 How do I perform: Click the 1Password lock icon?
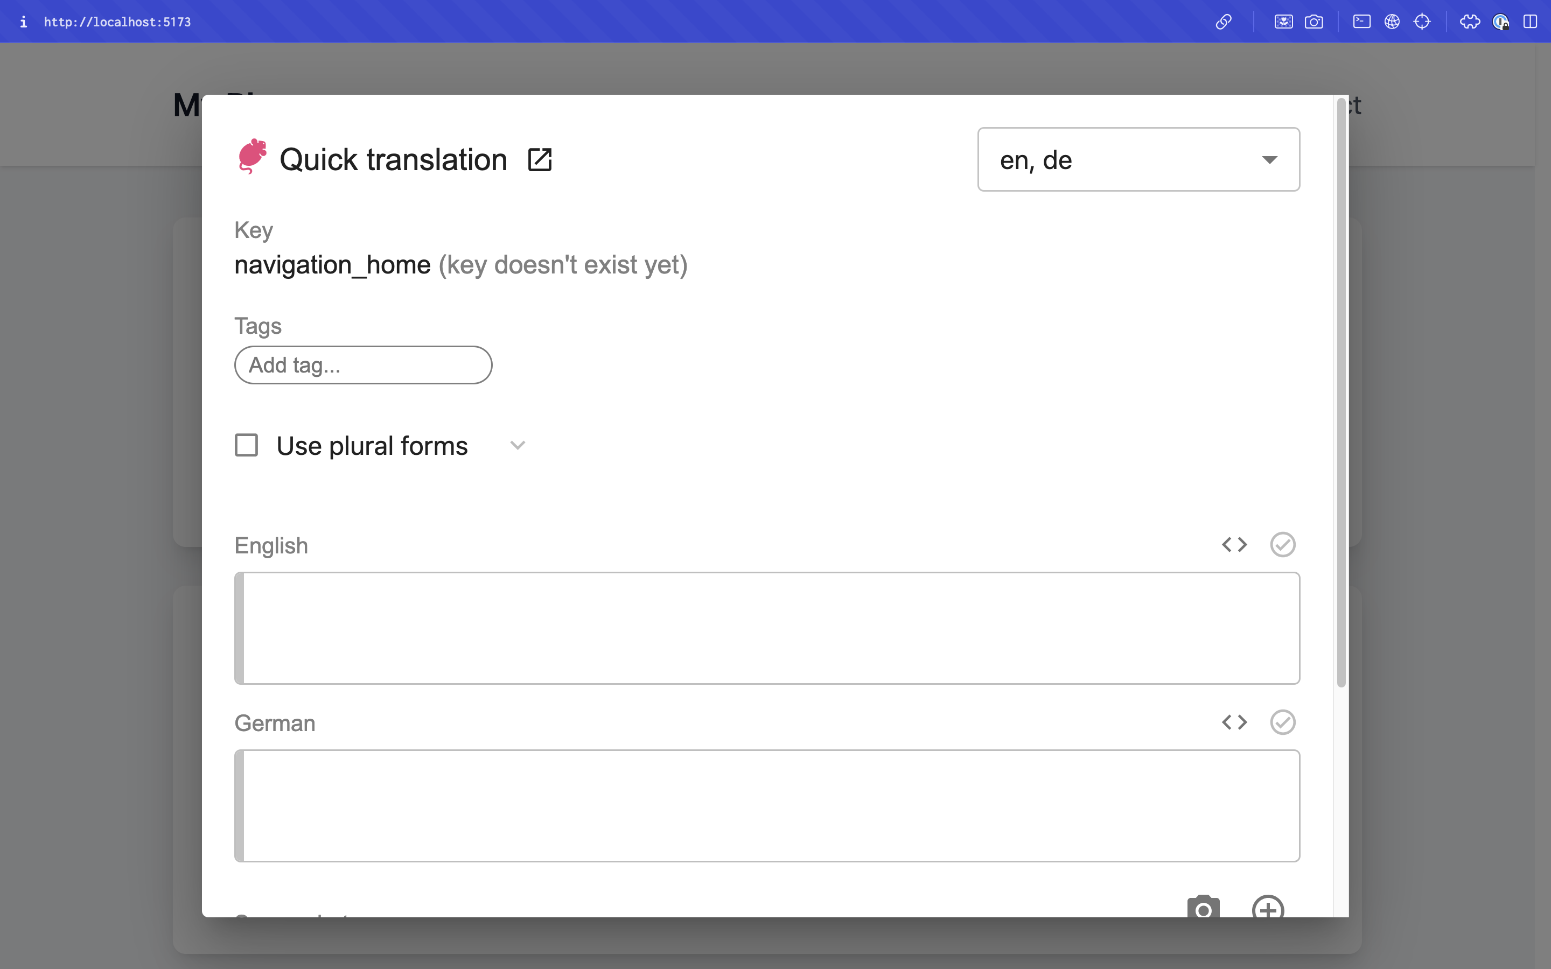click(x=1500, y=21)
